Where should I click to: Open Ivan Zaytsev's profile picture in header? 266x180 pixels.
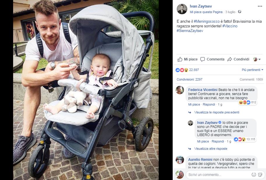tap(182, 9)
